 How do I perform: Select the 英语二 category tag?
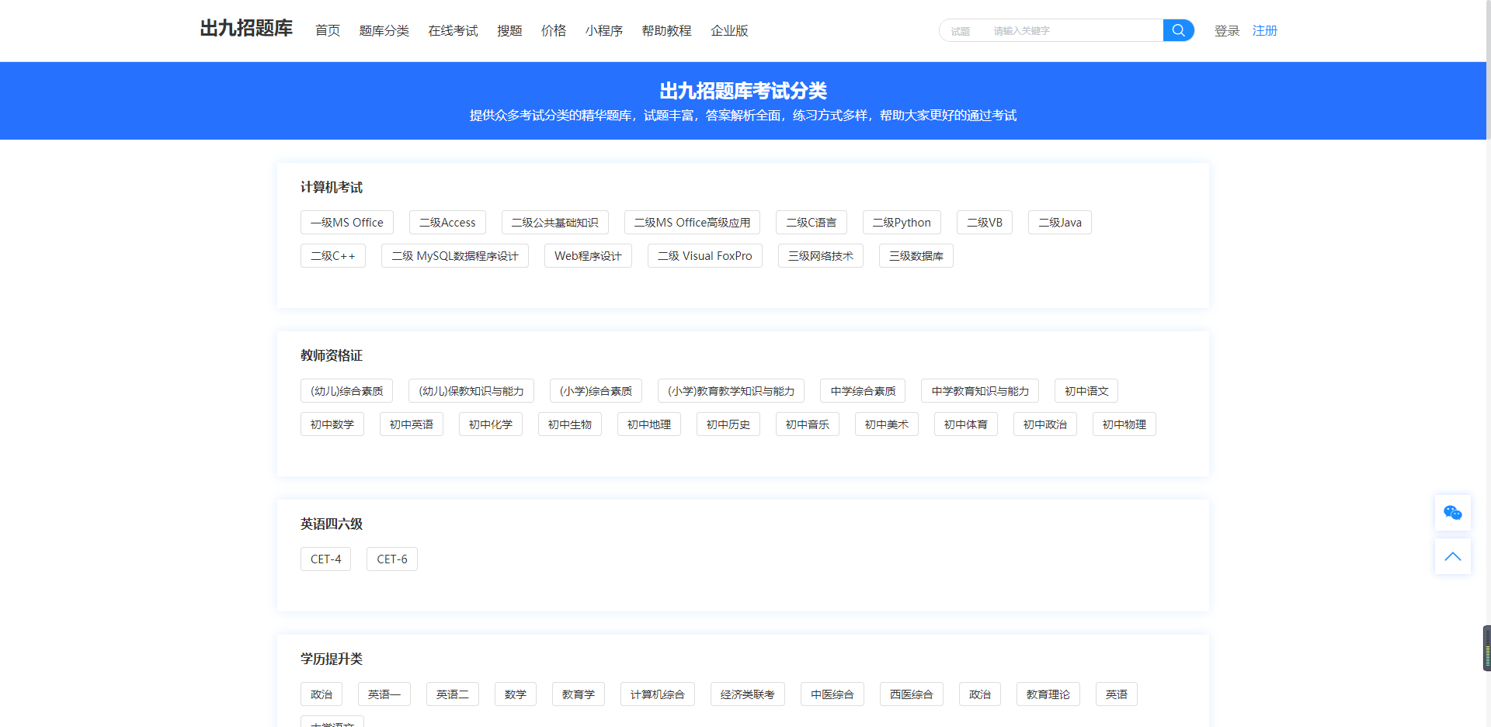pyautogui.click(x=453, y=694)
